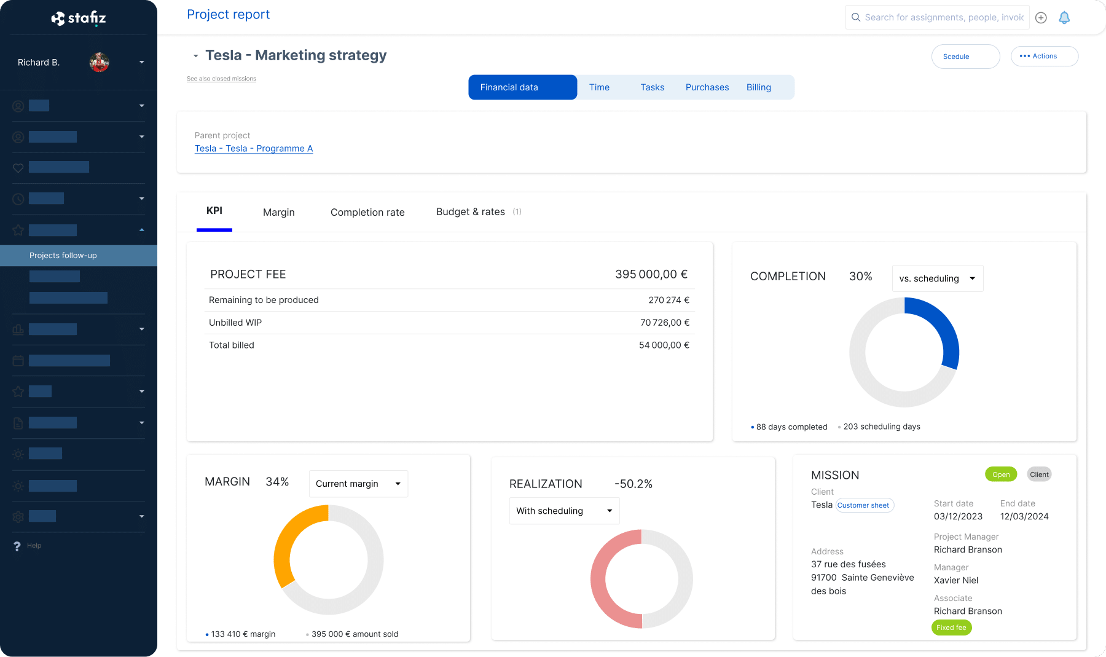The width and height of the screenshot is (1106, 657).
Task: Open the Budget & rates tab
Action: coord(471,212)
